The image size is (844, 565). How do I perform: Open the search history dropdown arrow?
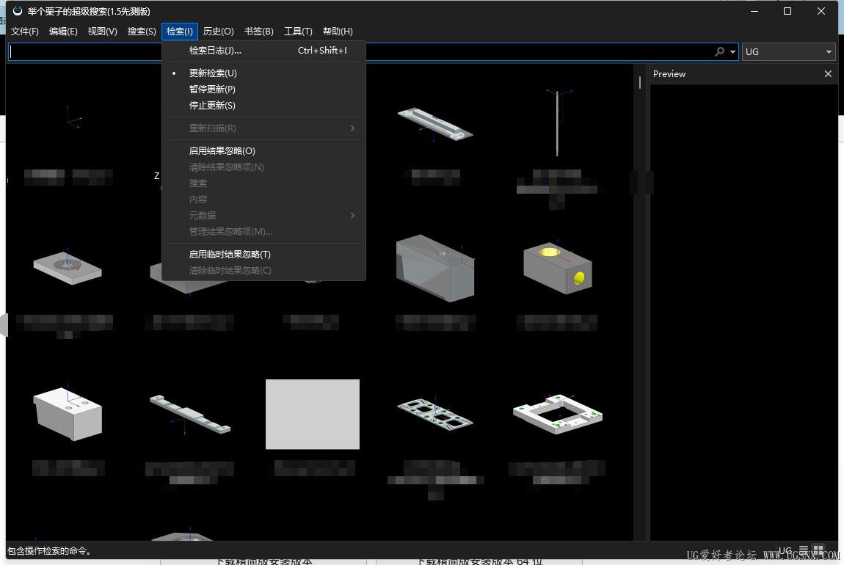732,52
